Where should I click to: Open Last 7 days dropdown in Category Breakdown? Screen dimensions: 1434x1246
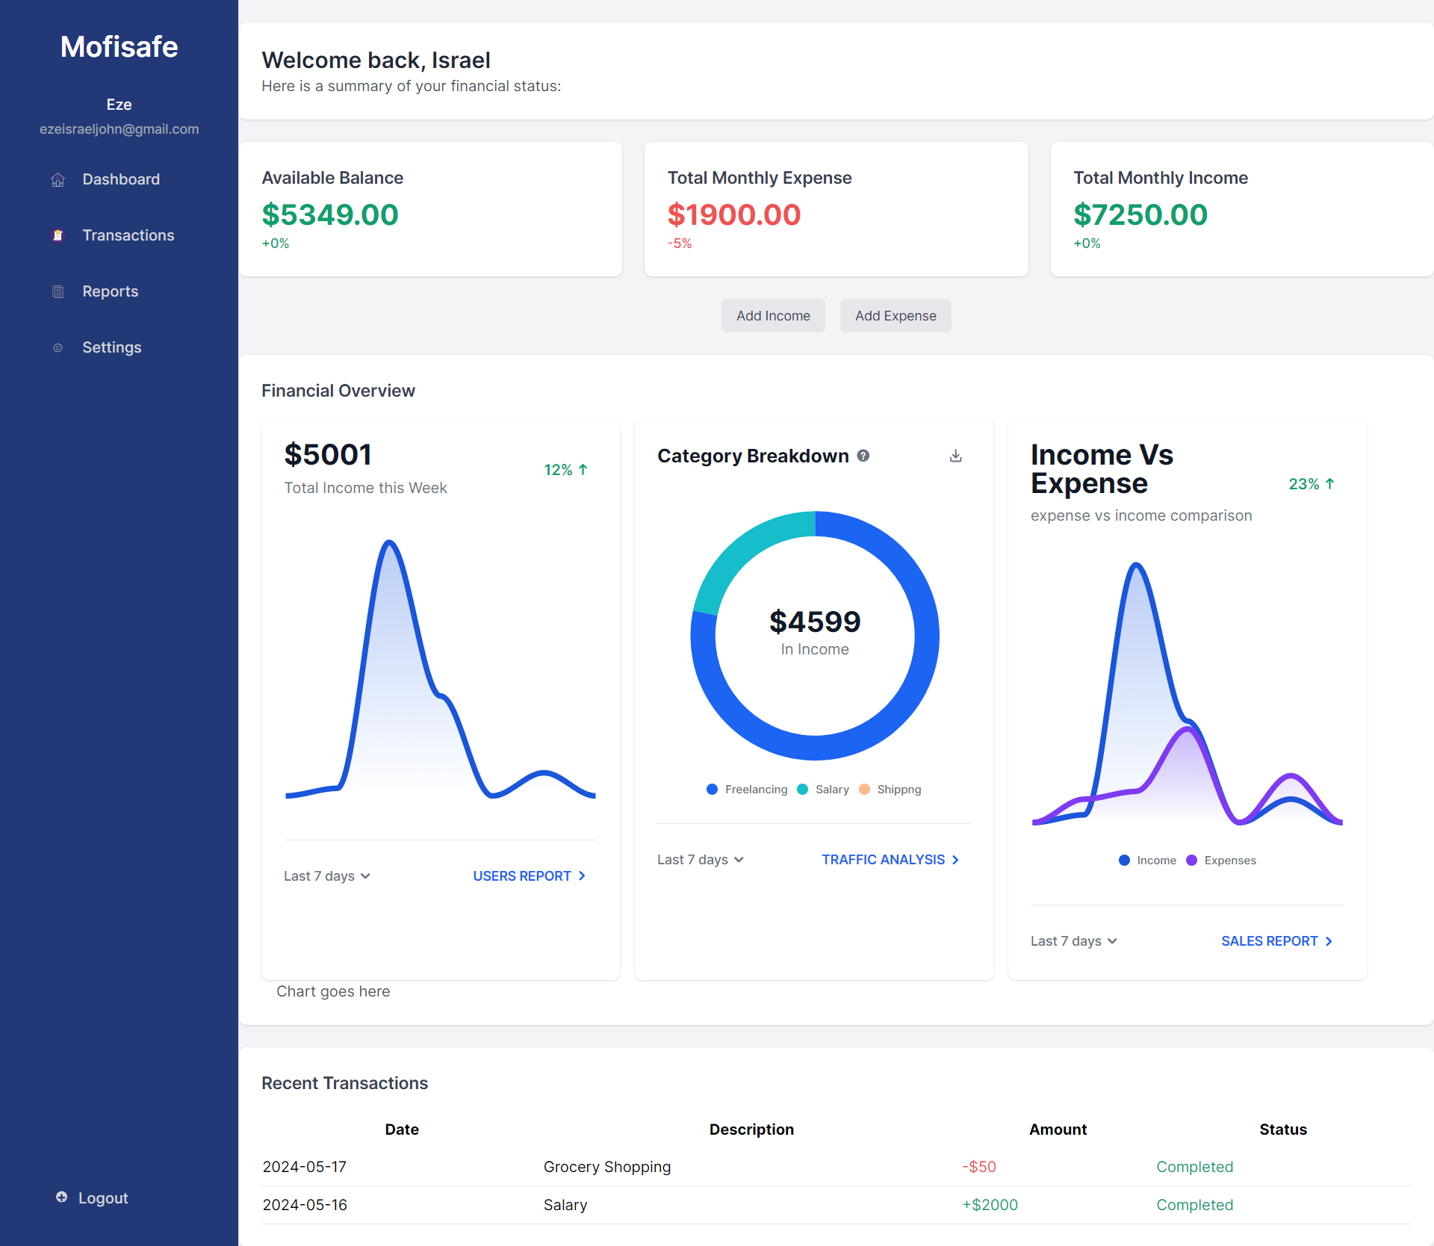pos(701,860)
